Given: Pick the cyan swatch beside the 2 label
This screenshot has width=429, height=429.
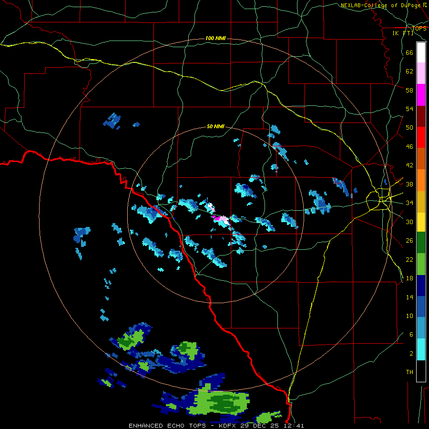Looking at the screenshot, I should [421, 349].
